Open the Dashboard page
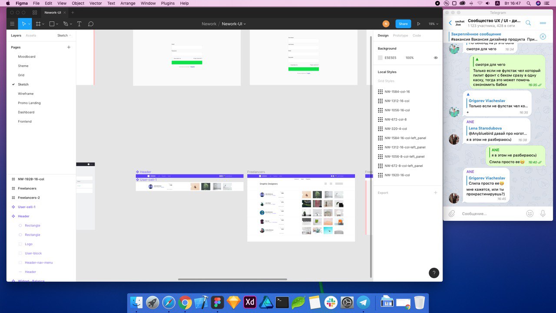 tap(26, 112)
